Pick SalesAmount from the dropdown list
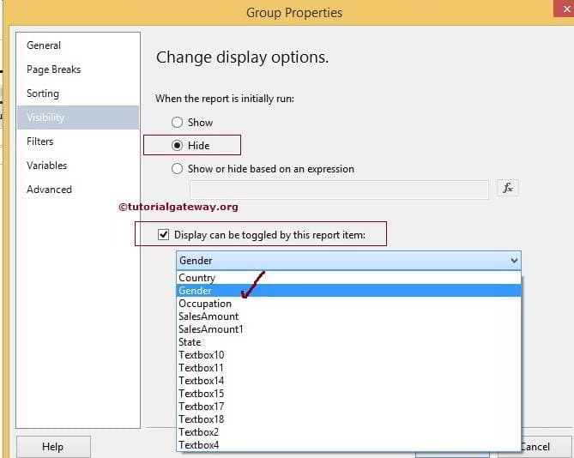Image resolution: width=574 pixels, height=458 pixels. 348,316
